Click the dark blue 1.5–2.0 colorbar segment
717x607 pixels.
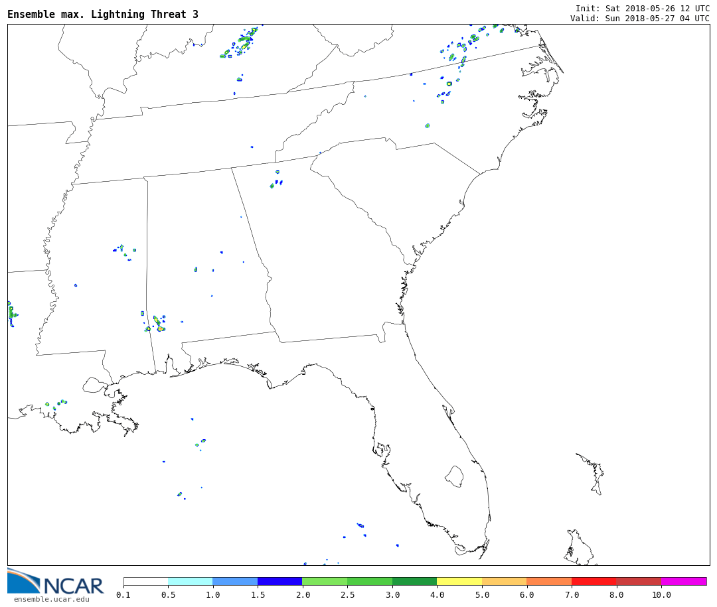[280, 581]
